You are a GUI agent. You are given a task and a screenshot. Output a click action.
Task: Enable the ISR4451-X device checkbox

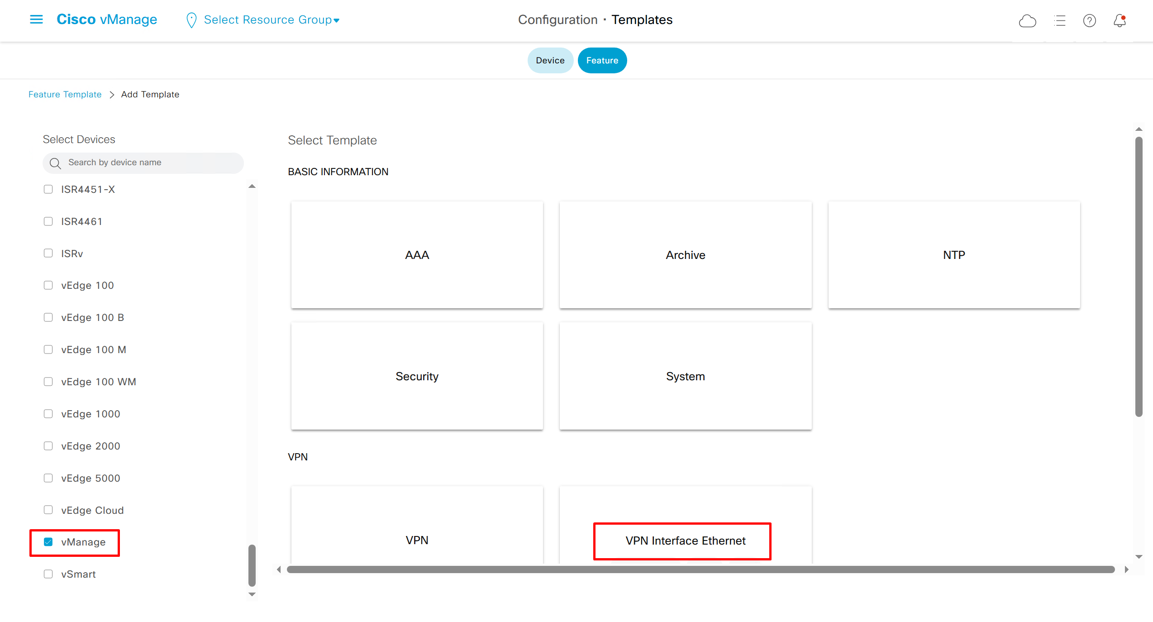(48, 189)
